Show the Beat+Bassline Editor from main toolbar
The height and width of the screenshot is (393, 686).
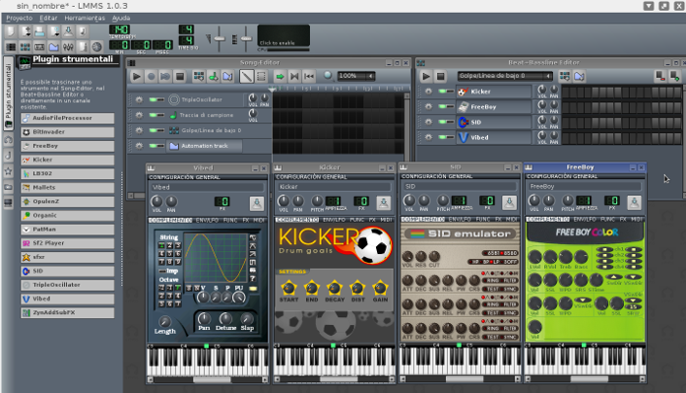tap(25, 47)
